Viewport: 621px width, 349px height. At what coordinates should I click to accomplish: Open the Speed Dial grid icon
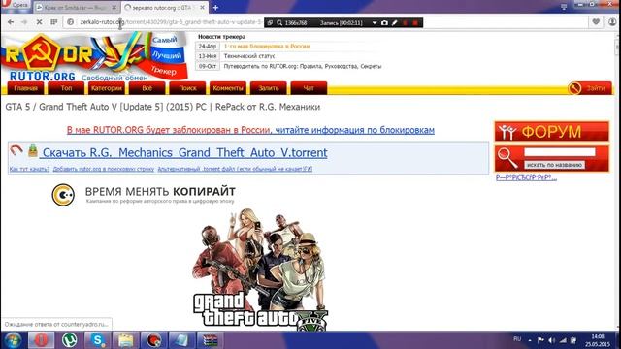(x=54, y=22)
